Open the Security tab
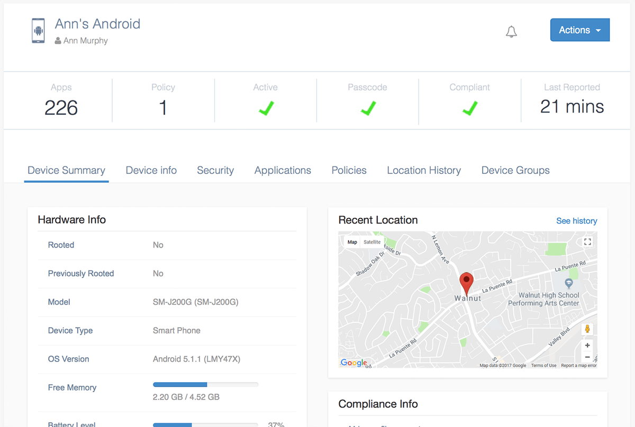Screen dimensions: 635x427 pyautogui.click(x=215, y=170)
